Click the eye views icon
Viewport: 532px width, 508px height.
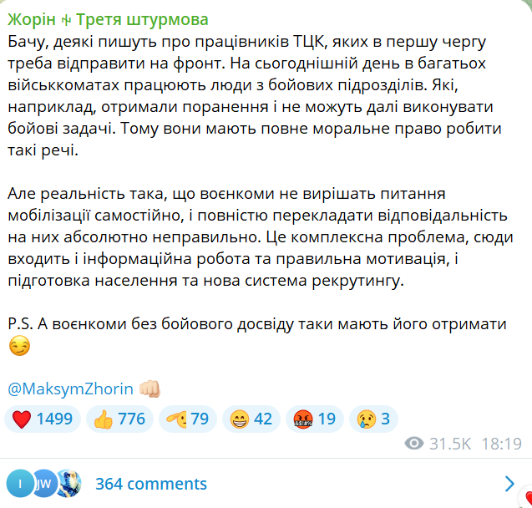[x=413, y=444]
